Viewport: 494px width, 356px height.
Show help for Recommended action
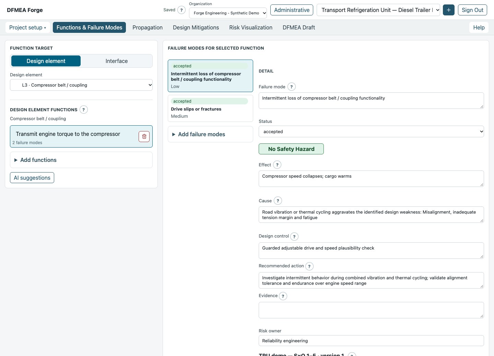pyautogui.click(x=309, y=266)
